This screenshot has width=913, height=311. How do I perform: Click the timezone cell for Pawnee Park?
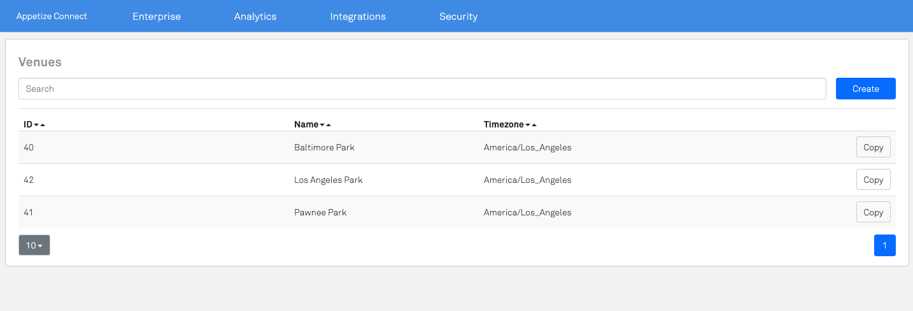click(x=527, y=212)
